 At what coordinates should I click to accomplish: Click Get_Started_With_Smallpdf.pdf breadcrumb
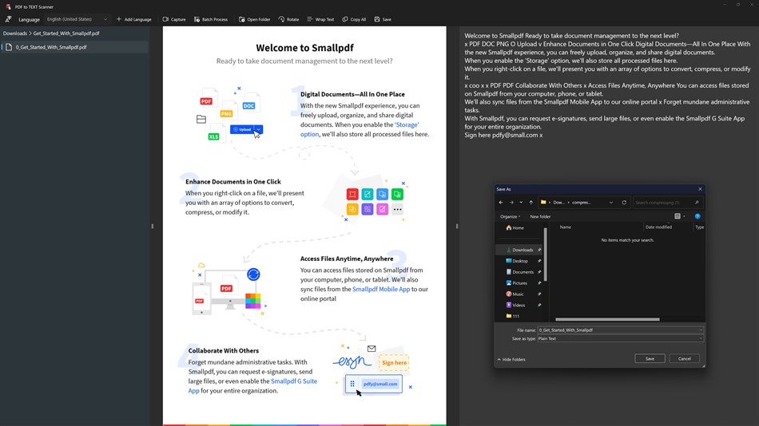coord(66,34)
